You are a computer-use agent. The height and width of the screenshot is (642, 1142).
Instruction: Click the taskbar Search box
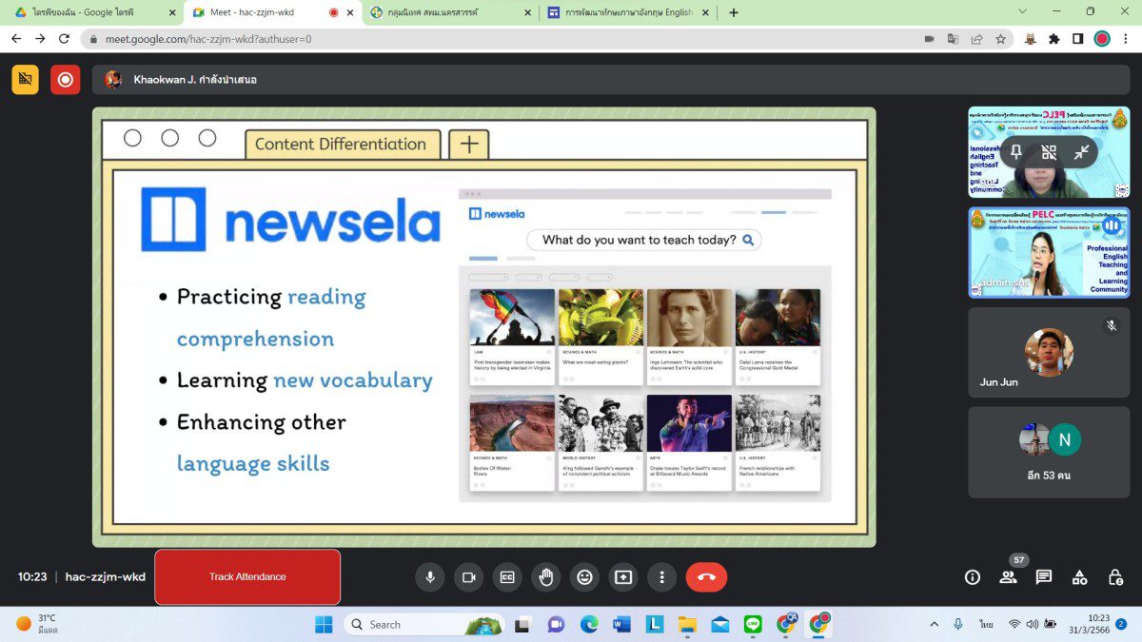423,624
